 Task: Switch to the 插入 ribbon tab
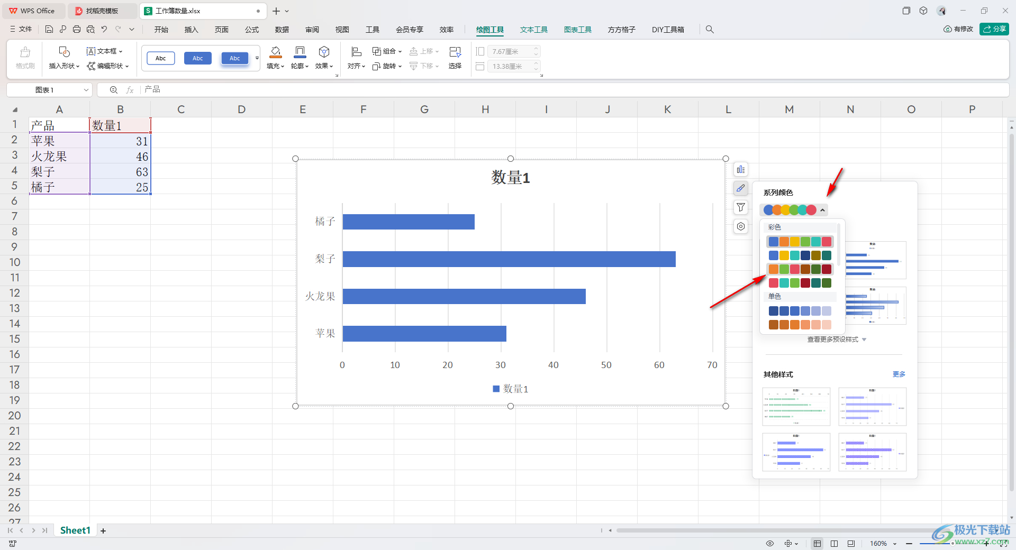191,30
